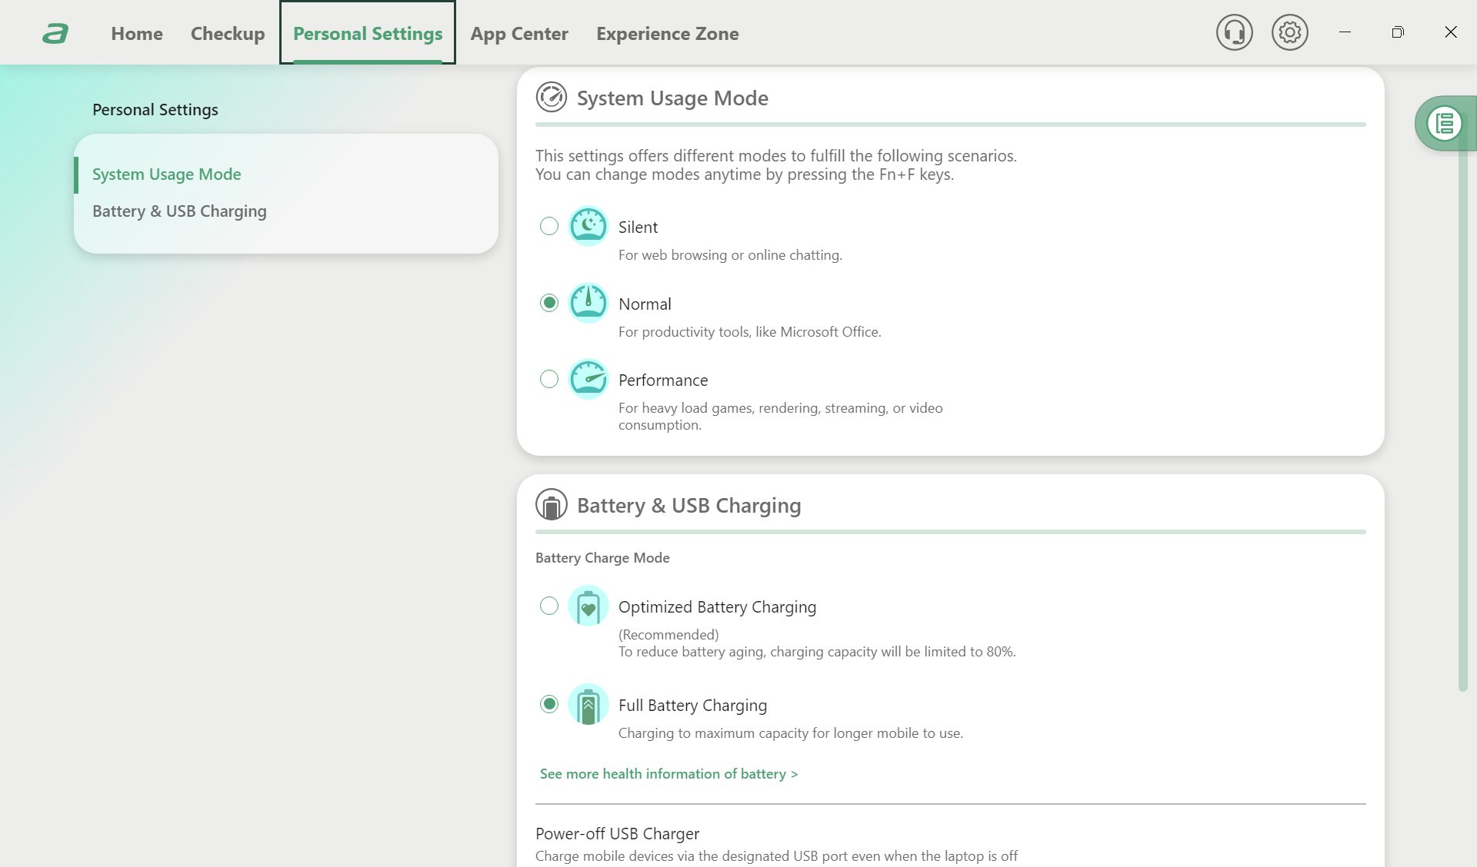Click the floating notes panel icon
Image resolution: width=1477 pixels, height=867 pixels.
tap(1444, 123)
